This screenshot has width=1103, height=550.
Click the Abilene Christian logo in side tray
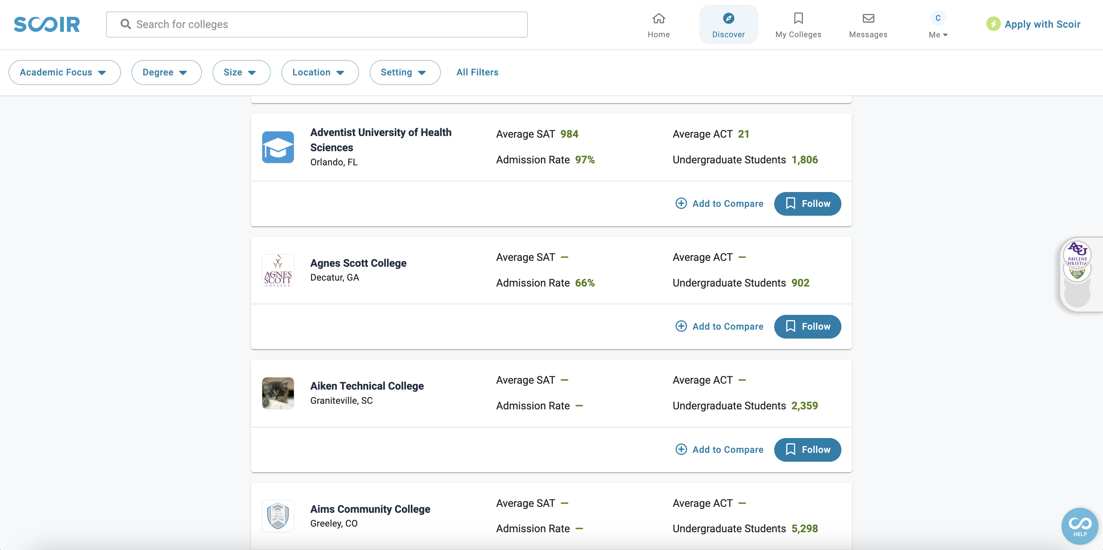1077,255
